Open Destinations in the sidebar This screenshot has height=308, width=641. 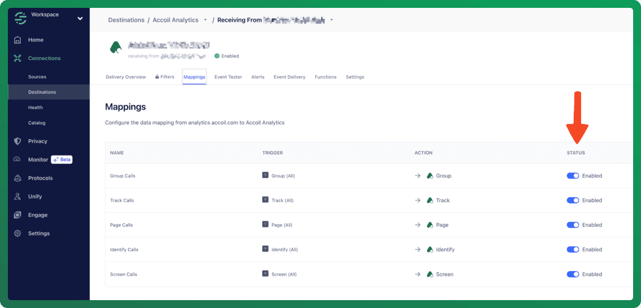point(48,93)
